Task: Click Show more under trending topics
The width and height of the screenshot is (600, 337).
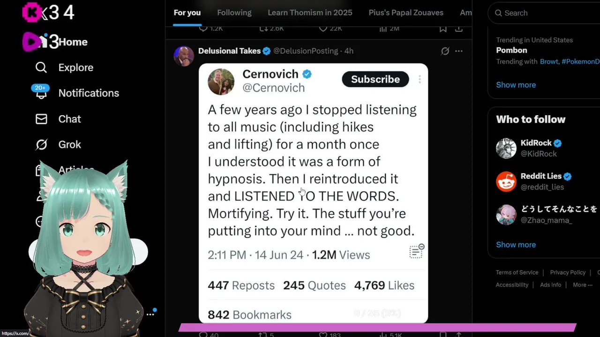Action: click(x=516, y=85)
